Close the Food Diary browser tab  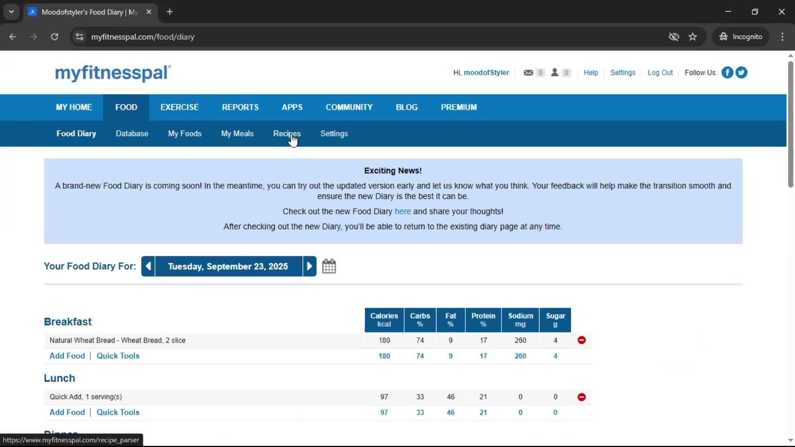(x=149, y=12)
